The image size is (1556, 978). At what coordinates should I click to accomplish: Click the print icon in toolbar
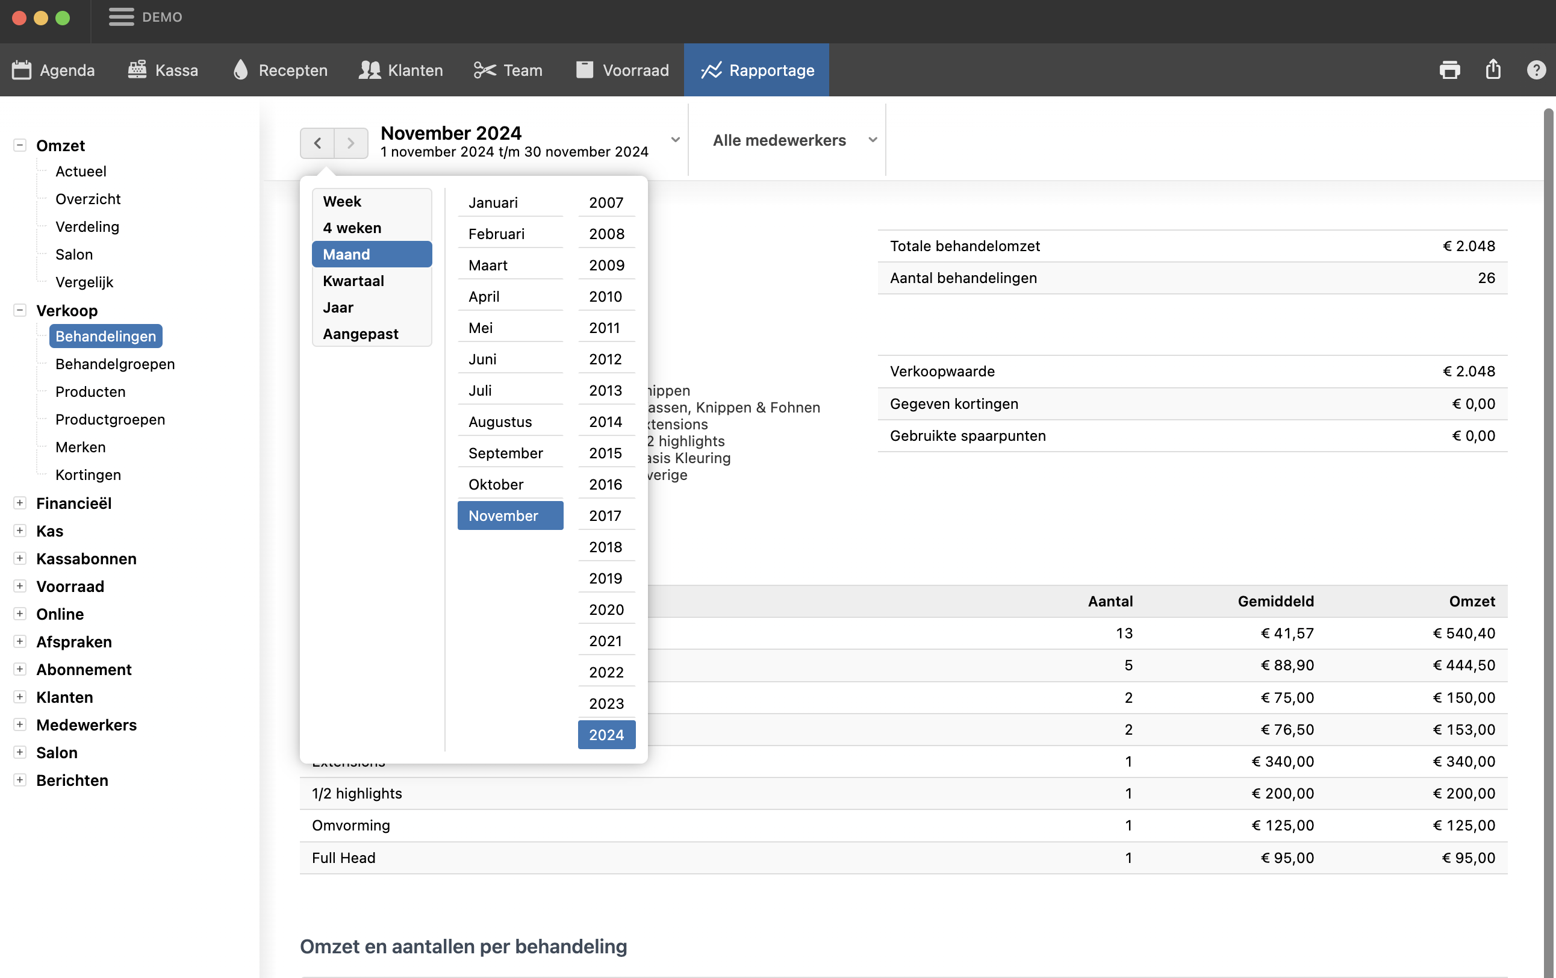1449,70
